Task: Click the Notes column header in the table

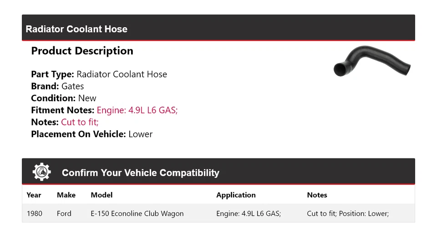Action: pyautogui.click(x=317, y=195)
